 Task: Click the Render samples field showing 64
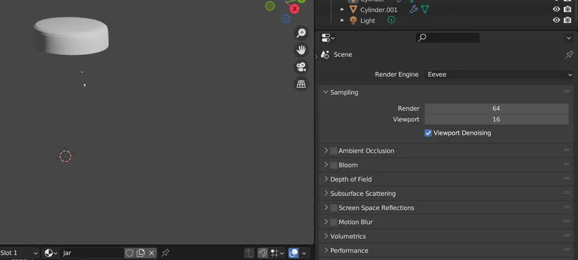[x=496, y=109]
